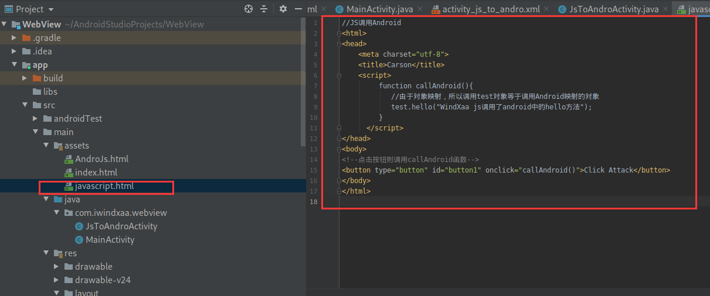
Task: Select the javascript.html editor tab
Action: coord(692,9)
